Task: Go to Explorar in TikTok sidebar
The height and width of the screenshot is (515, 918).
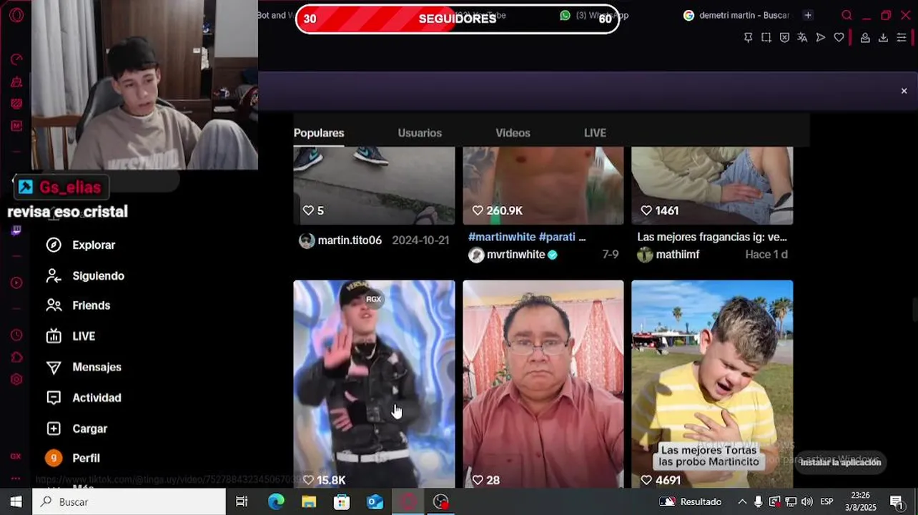Action: [x=80, y=245]
